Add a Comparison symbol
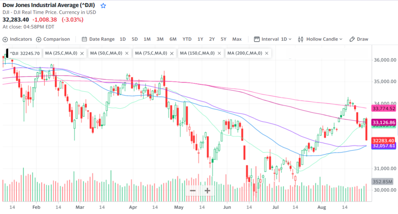Viewport: 398px width, 214px height. point(53,39)
